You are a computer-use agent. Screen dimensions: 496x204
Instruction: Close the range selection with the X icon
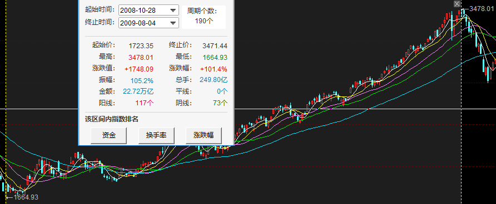click(x=457, y=4)
